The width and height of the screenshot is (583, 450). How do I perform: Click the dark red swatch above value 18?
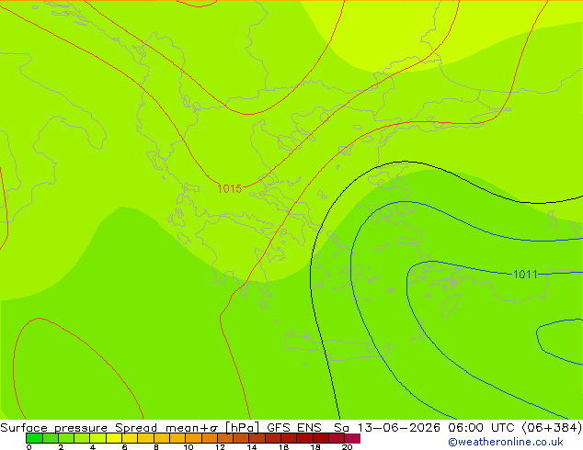click(x=321, y=438)
